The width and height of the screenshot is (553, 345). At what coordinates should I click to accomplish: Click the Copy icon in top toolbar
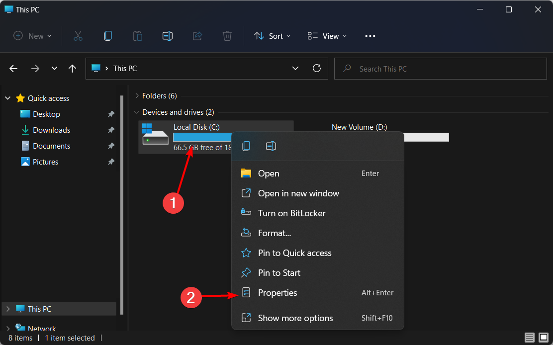(108, 36)
